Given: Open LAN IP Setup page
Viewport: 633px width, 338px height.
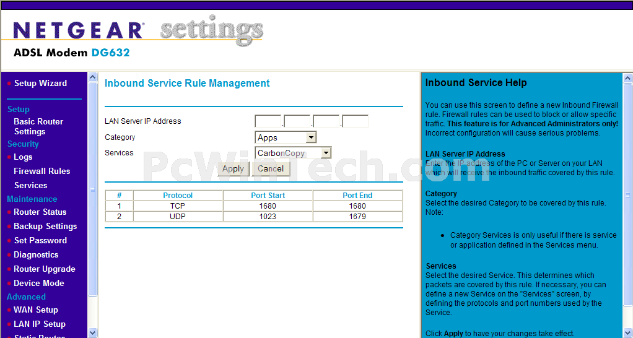Looking at the screenshot, I should point(40,324).
